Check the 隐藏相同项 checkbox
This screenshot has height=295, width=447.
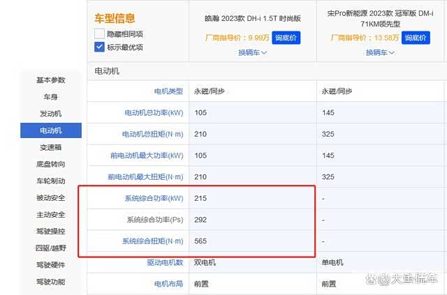pyautogui.click(x=99, y=33)
